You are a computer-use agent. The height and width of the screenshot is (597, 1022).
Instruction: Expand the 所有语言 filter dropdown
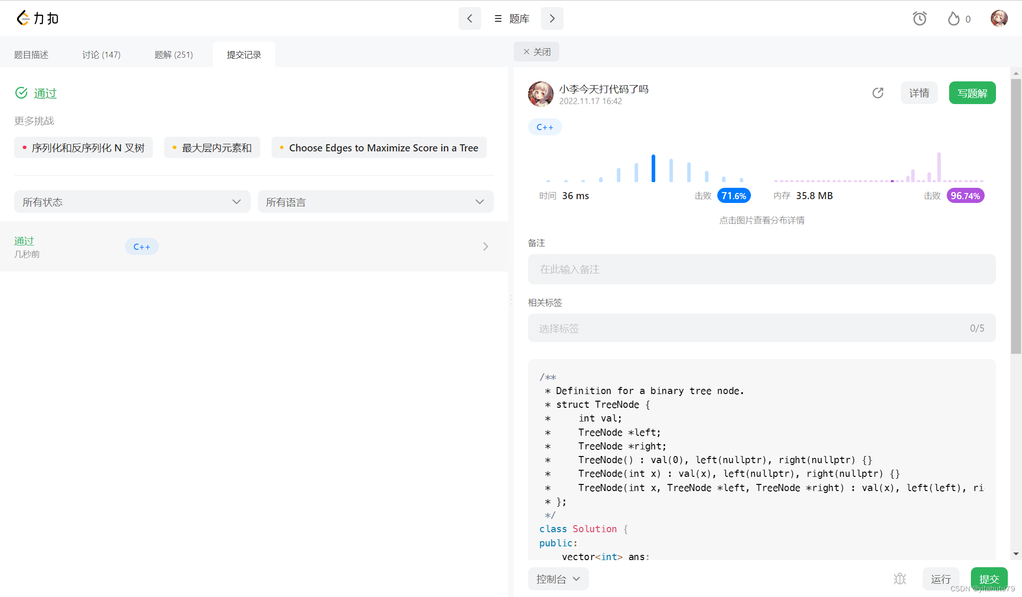(376, 202)
